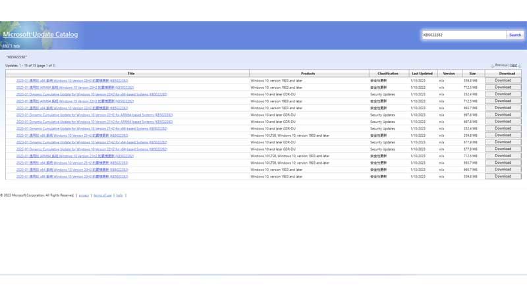Screen dimensions: 527x296
Task: Click the next-page arrow icon
Action: pyautogui.click(x=520, y=66)
